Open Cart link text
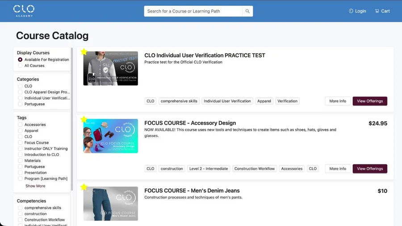The height and width of the screenshot is (226, 402). 385,11
